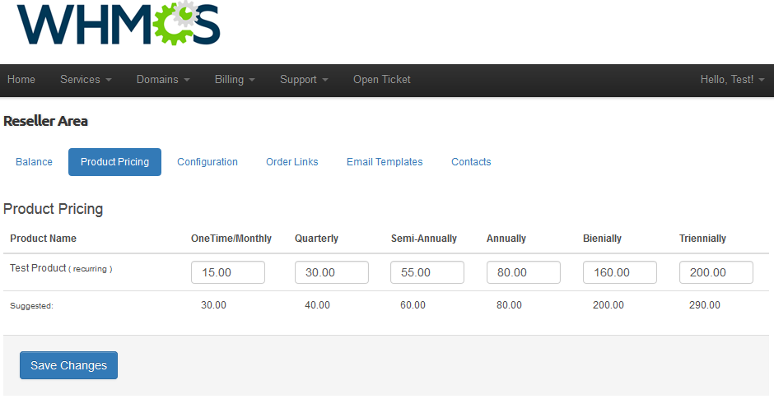Open the Billing dropdown menu

235,80
